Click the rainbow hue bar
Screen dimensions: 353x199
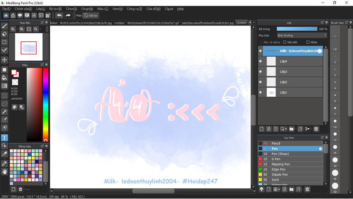(x=46, y=105)
